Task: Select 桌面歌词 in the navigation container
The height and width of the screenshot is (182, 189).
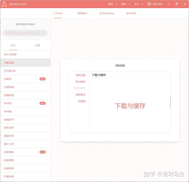Action: coord(80,95)
